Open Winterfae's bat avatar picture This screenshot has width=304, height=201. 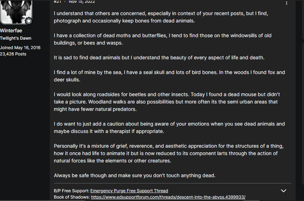16,12
